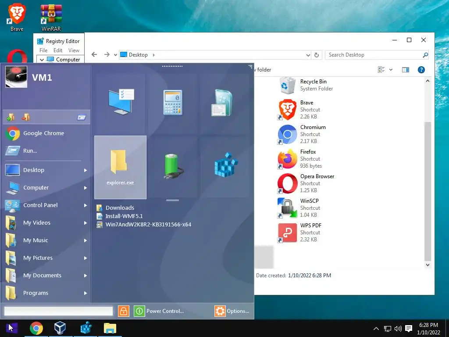
Task: Select Opera Browser shortcut in Explorer list
Action: click(x=306, y=183)
